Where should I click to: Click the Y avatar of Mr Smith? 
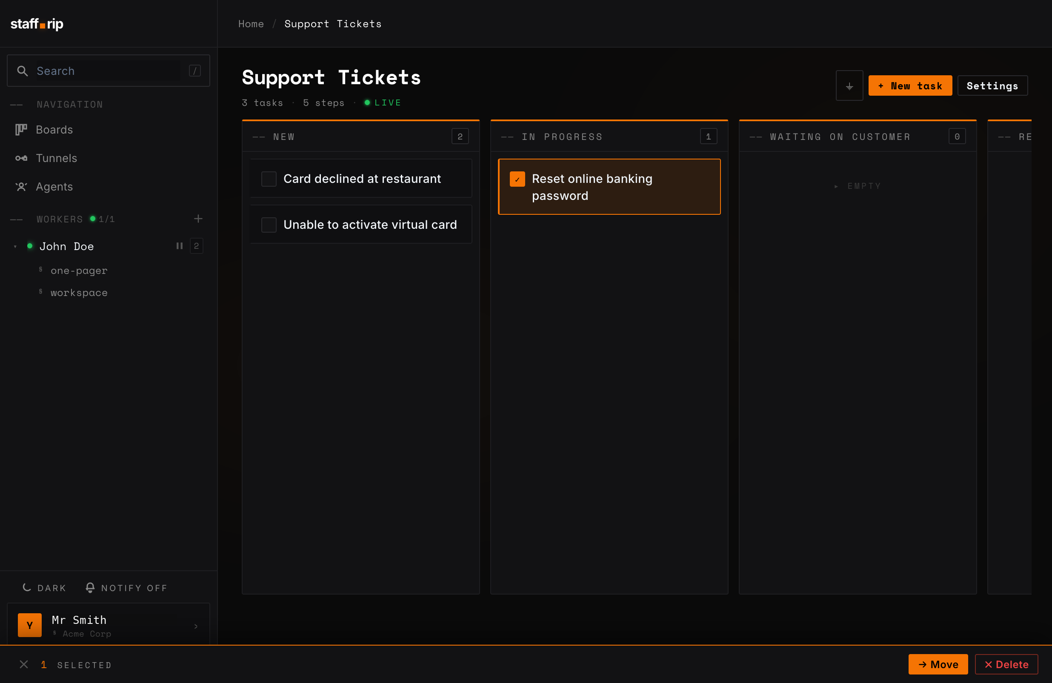[30, 625]
